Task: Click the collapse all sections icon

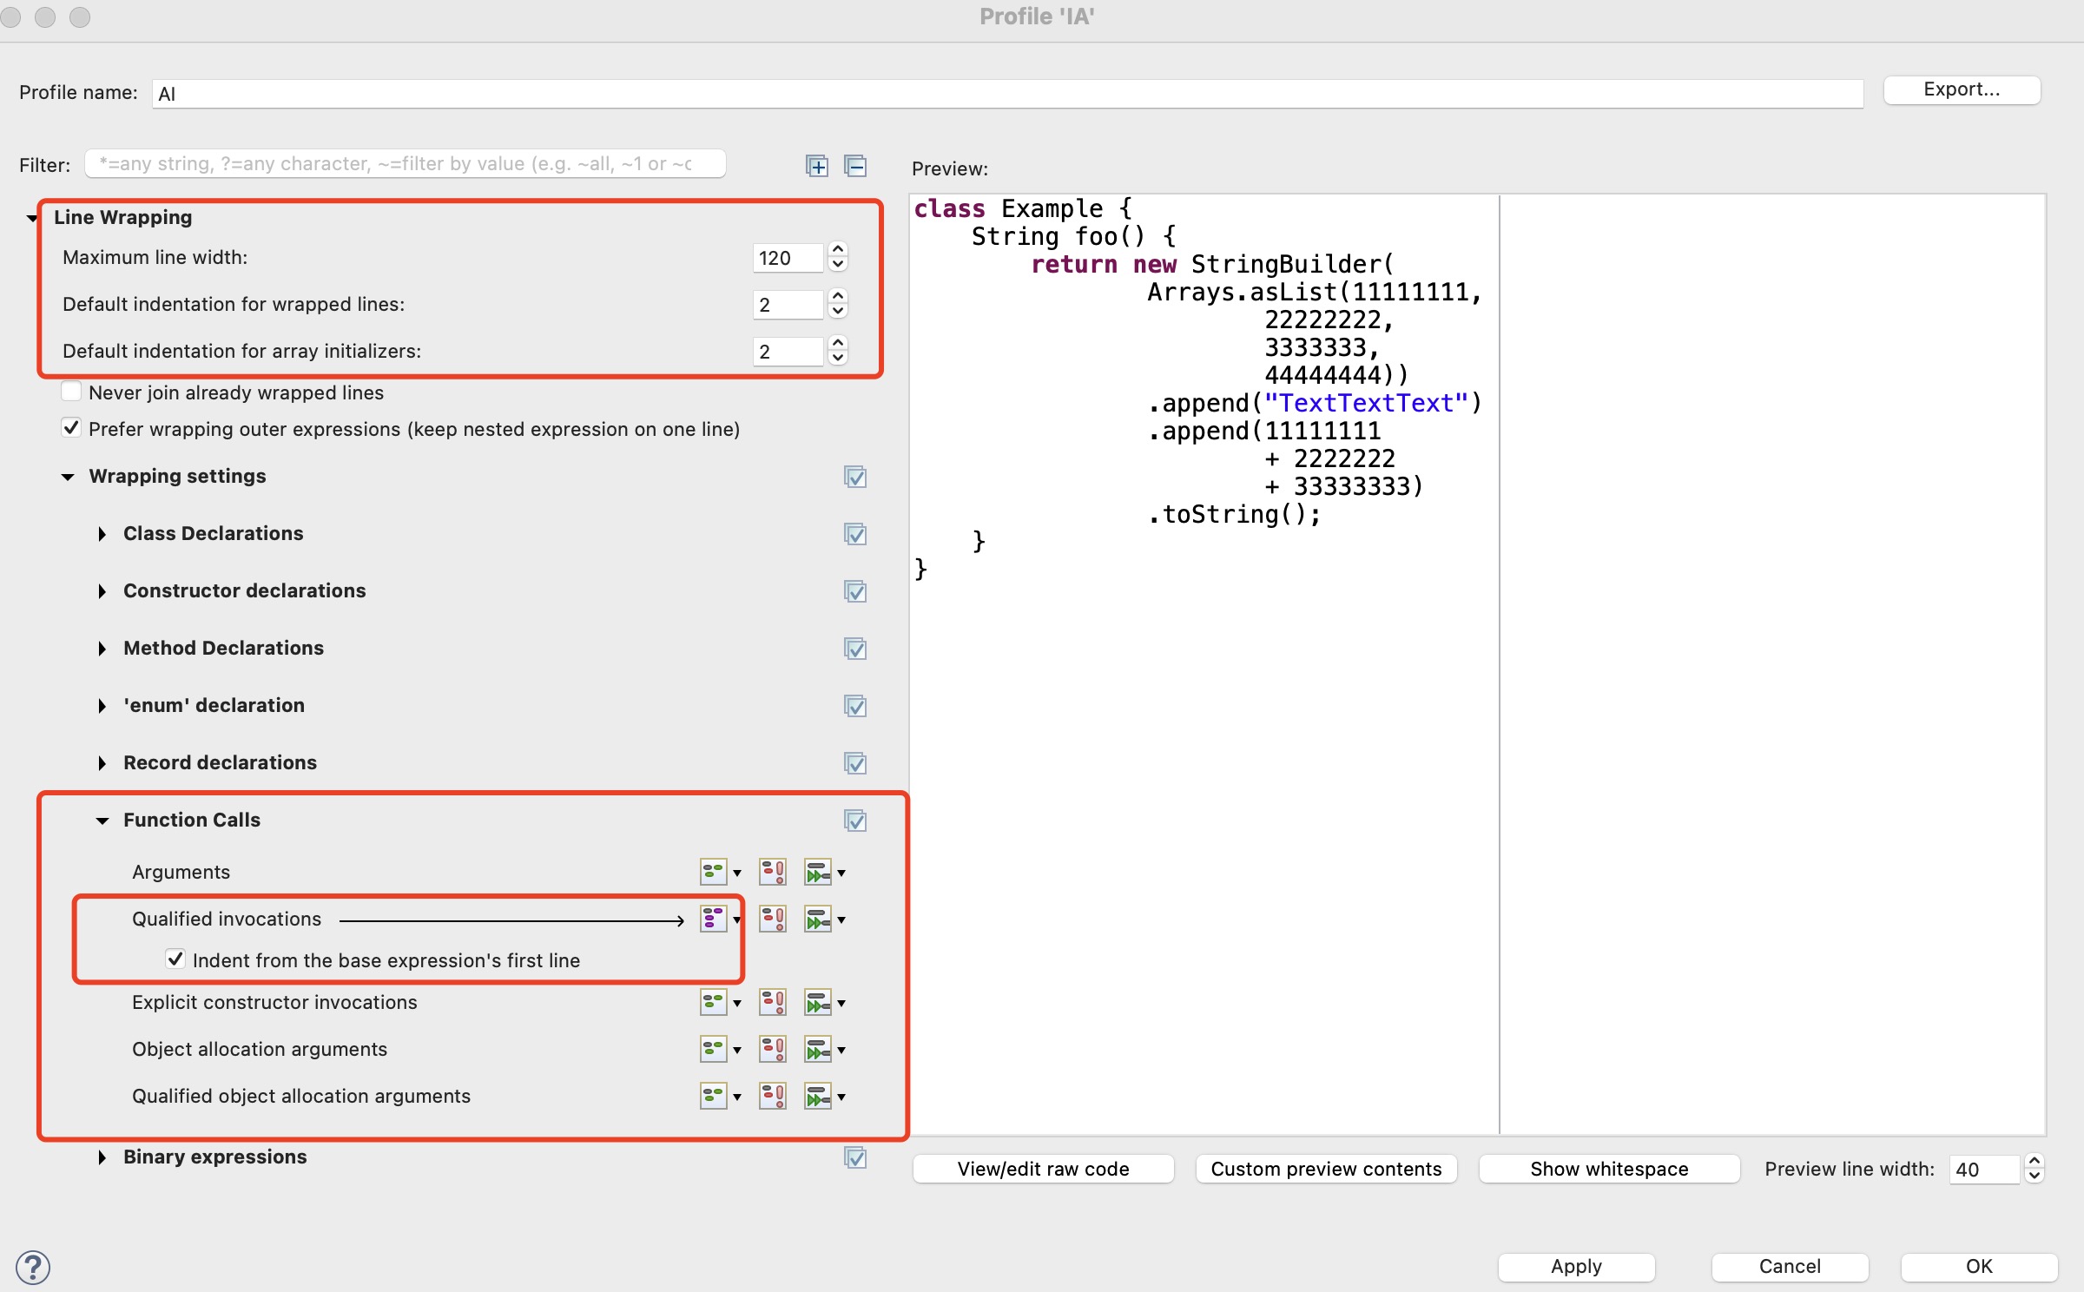Action: pos(855,166)
